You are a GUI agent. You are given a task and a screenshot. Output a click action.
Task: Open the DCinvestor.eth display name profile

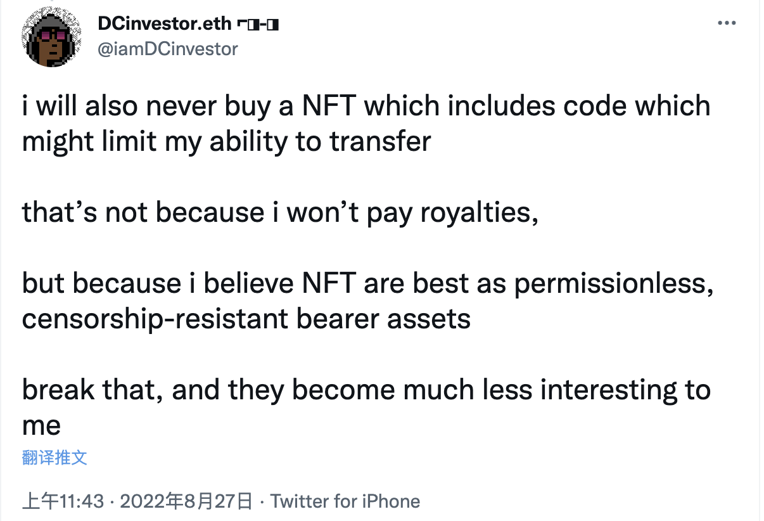pos(165,25)
